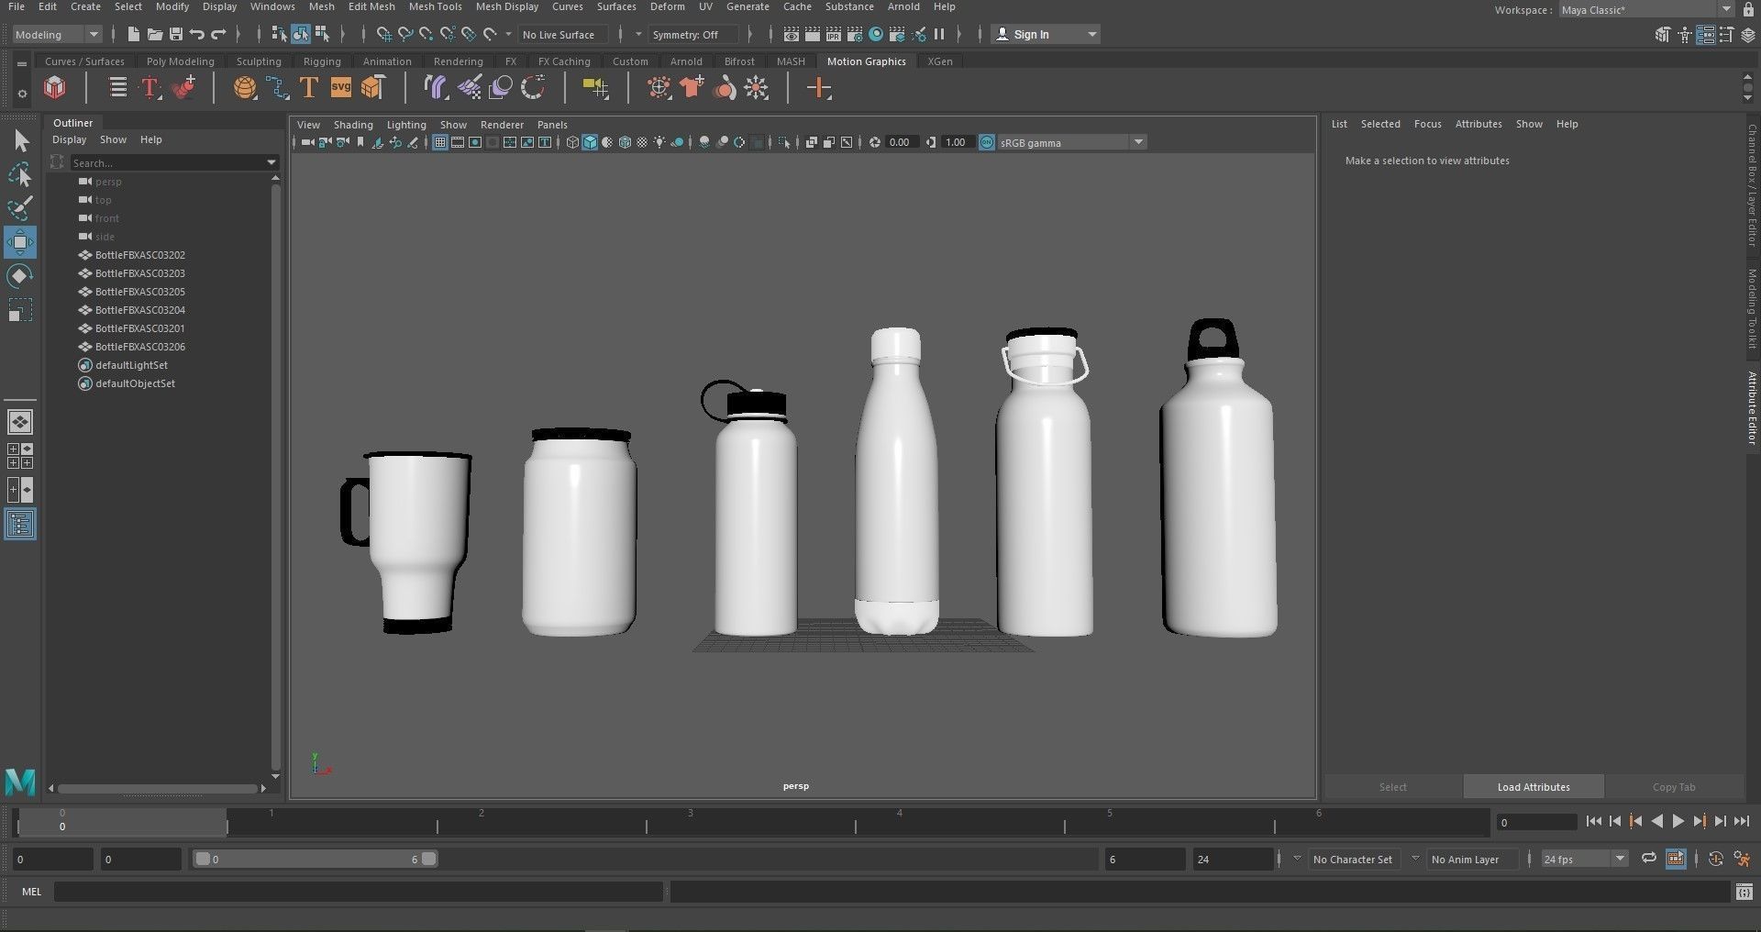The image size is (1761, 932).
Task: Select by component type mode icon
Action: click(x=322, y=35)
